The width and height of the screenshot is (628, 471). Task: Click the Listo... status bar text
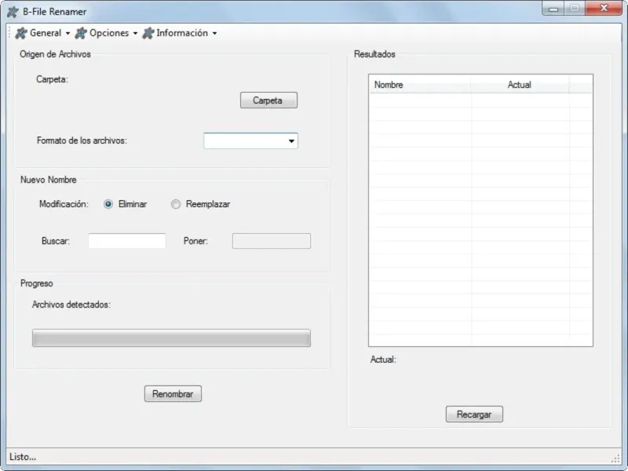click(23, 457)
